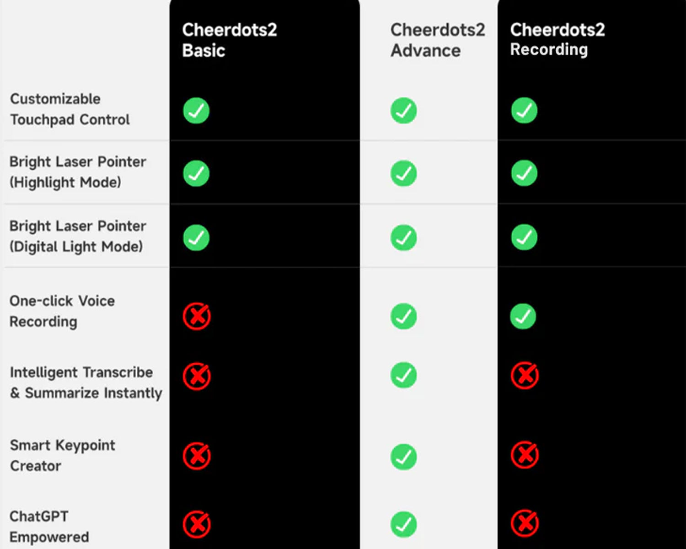Click the ChatGPT Empowered feature label

point(49,527)
